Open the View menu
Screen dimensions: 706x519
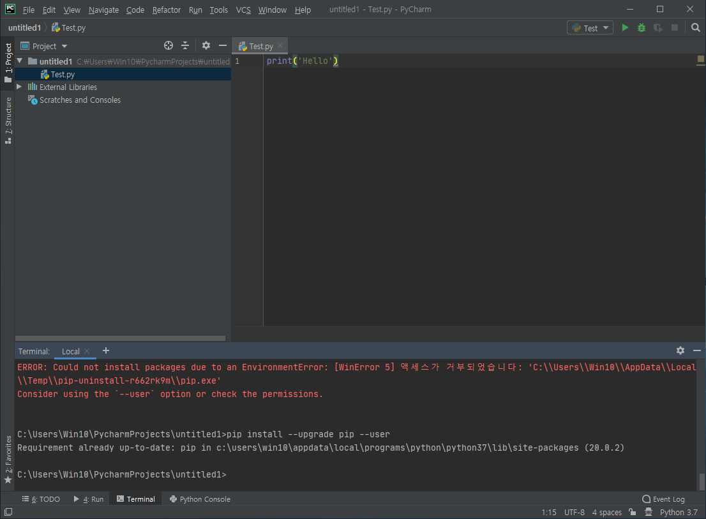tap(71, 10)
